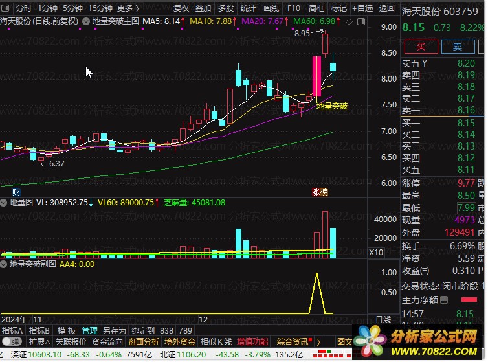The image size is (488, 362).
Task: Open the 地量图 indicator dropdown
Action: (x=4, y=203)
